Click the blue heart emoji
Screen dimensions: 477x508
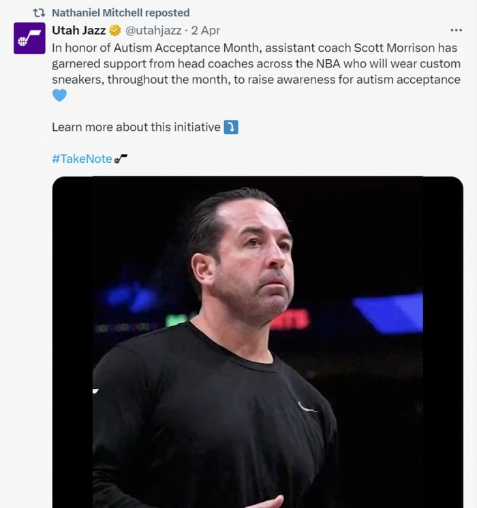[59, 95]
